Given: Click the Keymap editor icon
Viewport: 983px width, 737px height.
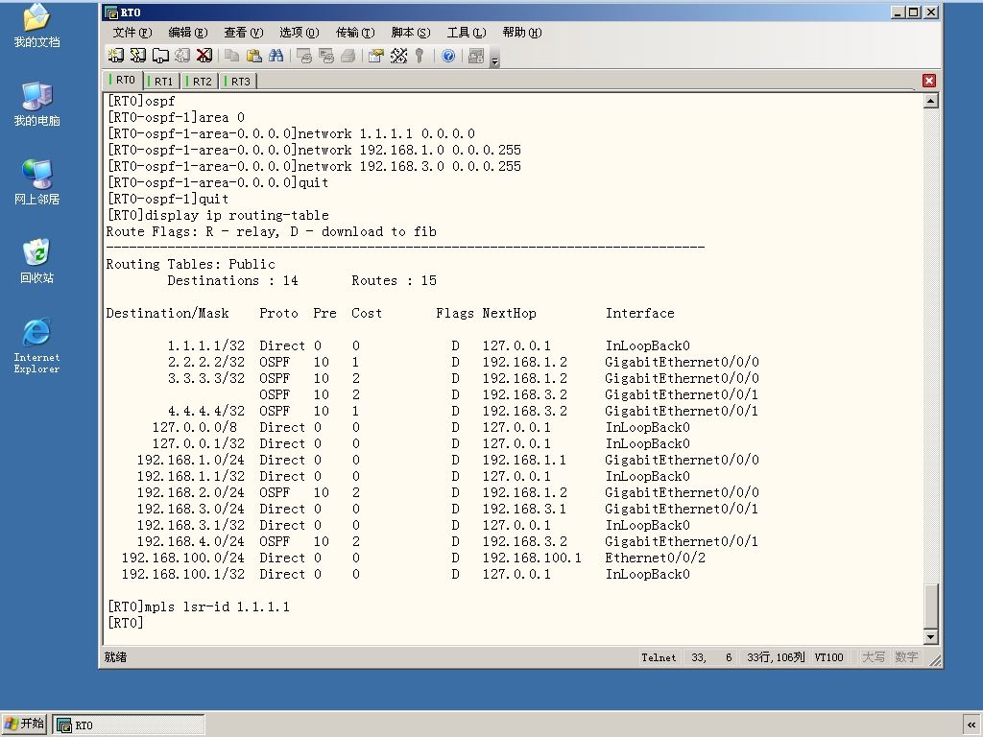Looking at the screenshot, I should (398, 56).
